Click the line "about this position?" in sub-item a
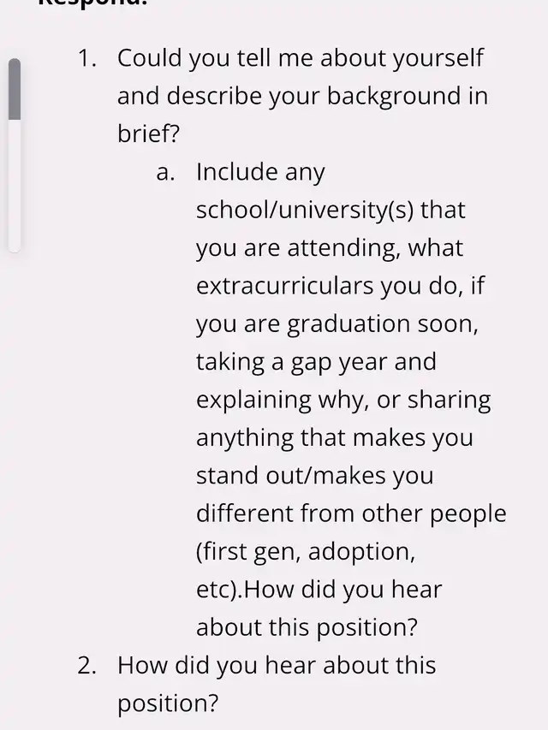 click(x=307, y=628)
